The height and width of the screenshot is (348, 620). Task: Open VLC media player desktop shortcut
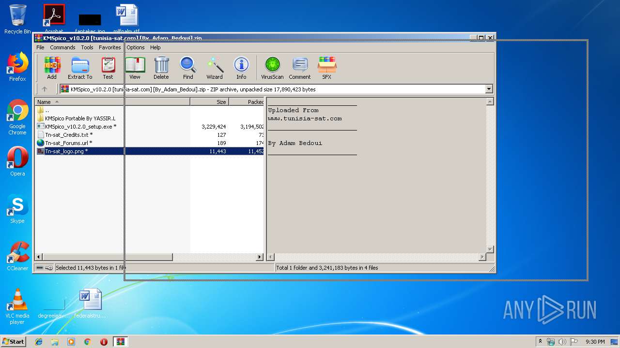[17, 306]
